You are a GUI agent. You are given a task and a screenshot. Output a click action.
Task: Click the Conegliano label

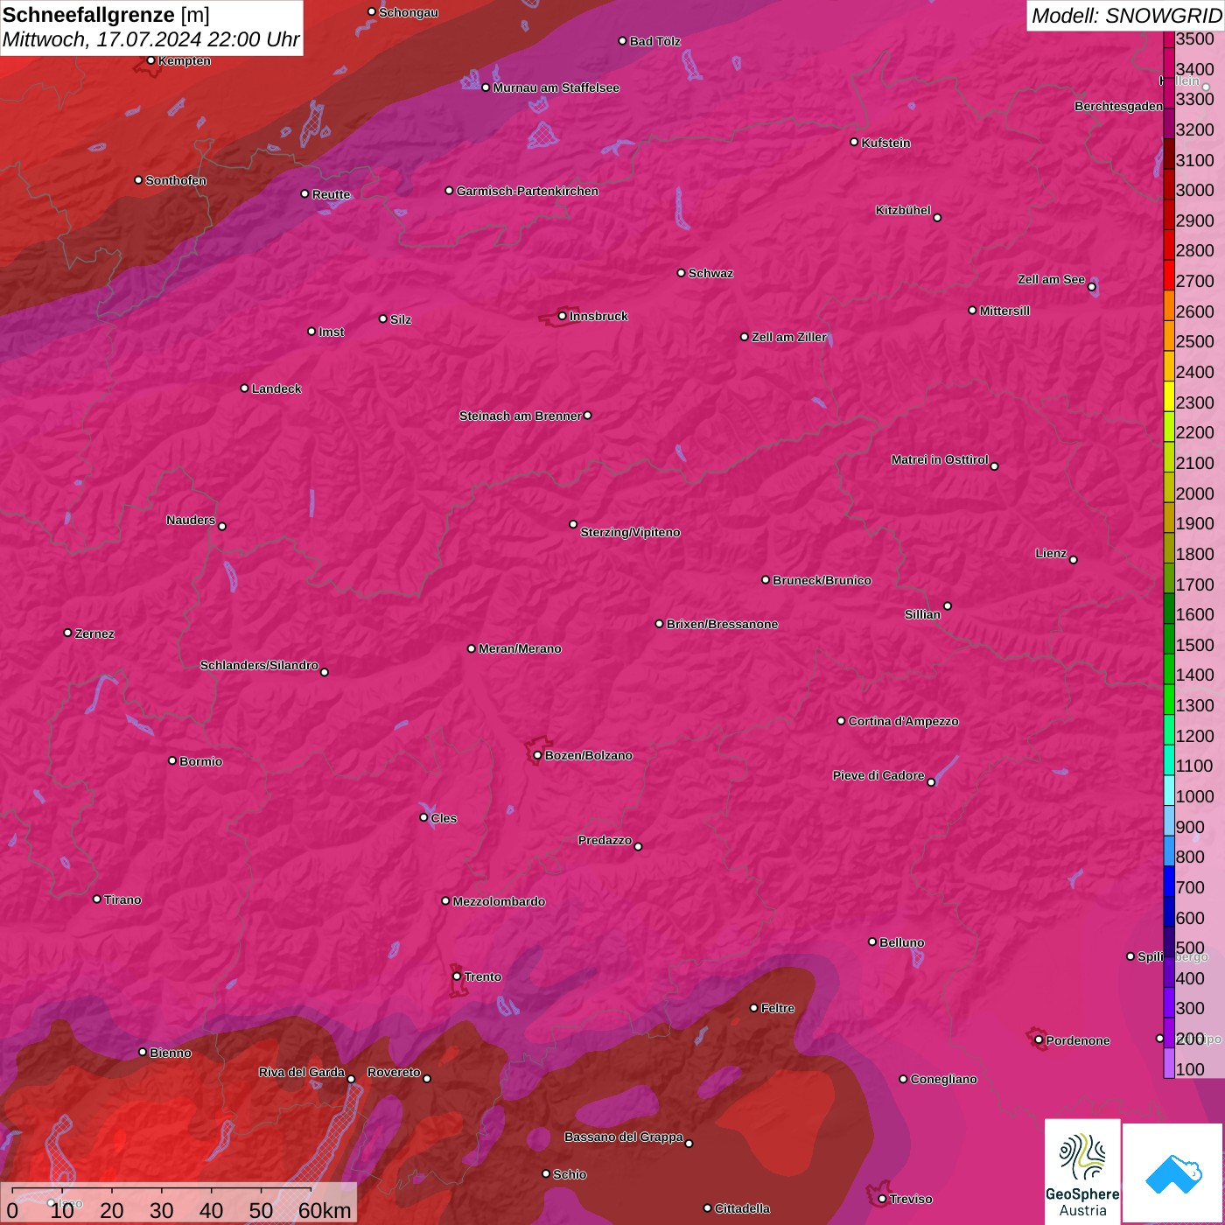coord(943,1079)
